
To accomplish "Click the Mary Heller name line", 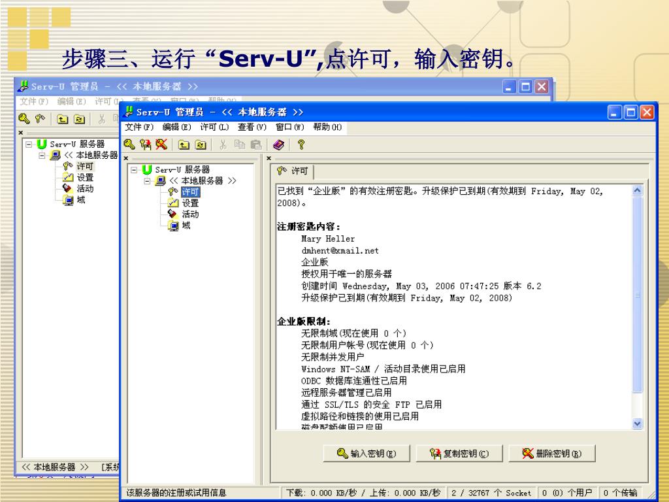I will point(328,239).
